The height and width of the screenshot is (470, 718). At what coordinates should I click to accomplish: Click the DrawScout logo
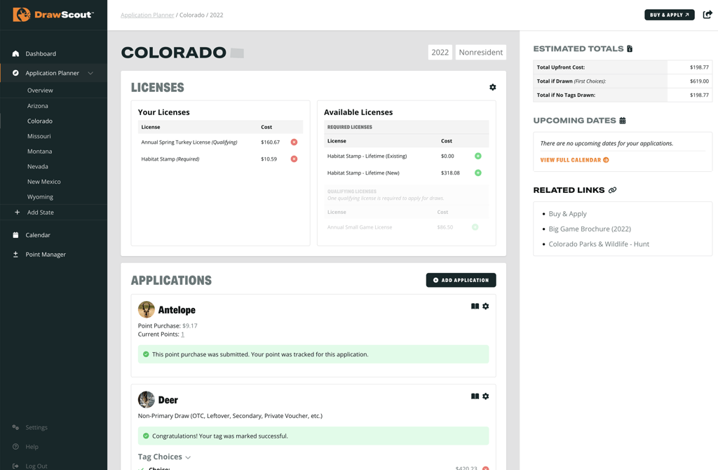(53, 15)
